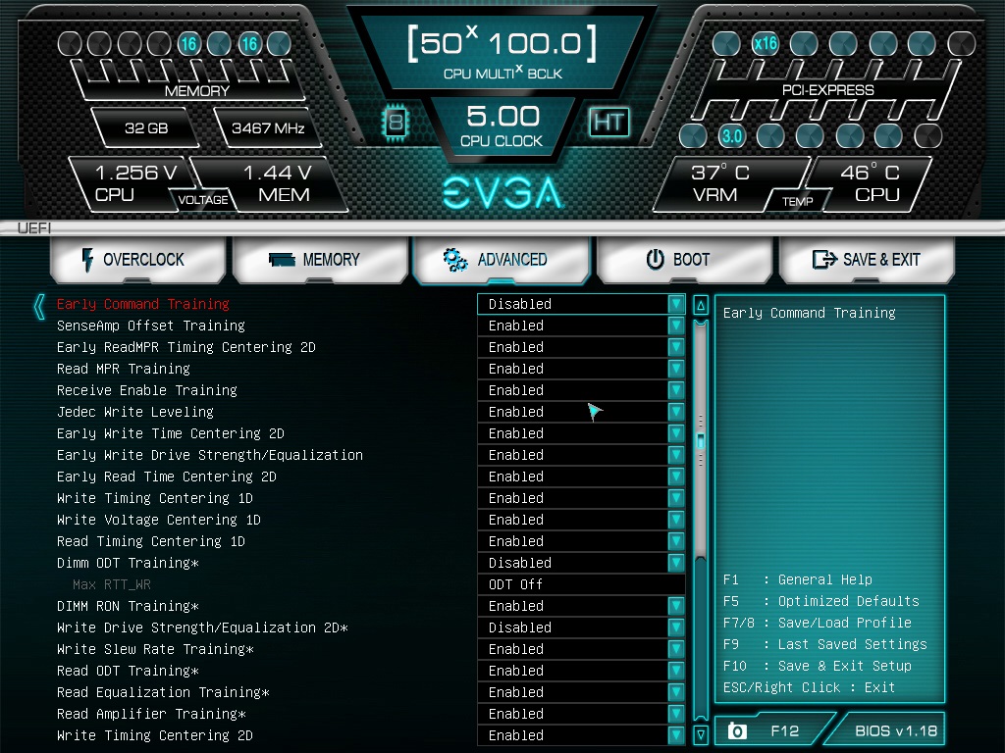Go to the Boot tab
The width and height of the screenshot is (1005, 753).
coord(684,259)
